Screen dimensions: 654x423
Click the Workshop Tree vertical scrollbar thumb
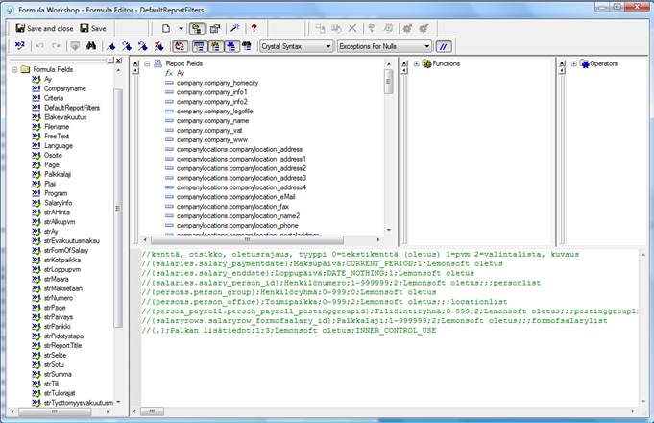pyautogui.click(x=118, y=208)
